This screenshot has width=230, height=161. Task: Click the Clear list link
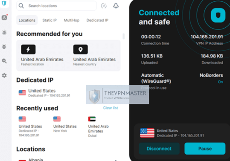[x=111, y=108]
